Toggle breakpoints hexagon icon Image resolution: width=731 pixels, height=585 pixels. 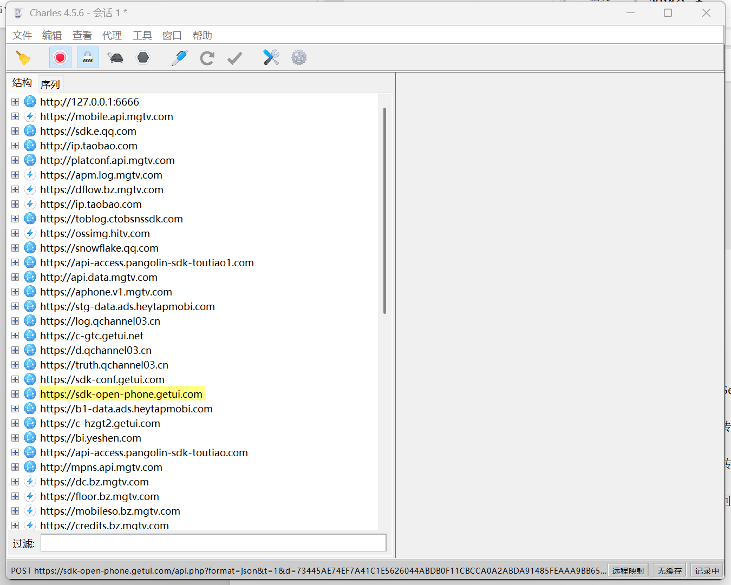tap(143, 57)
